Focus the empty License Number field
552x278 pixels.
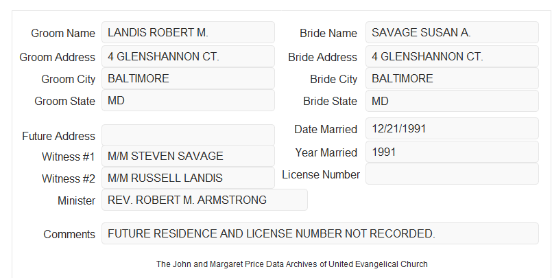452,174
